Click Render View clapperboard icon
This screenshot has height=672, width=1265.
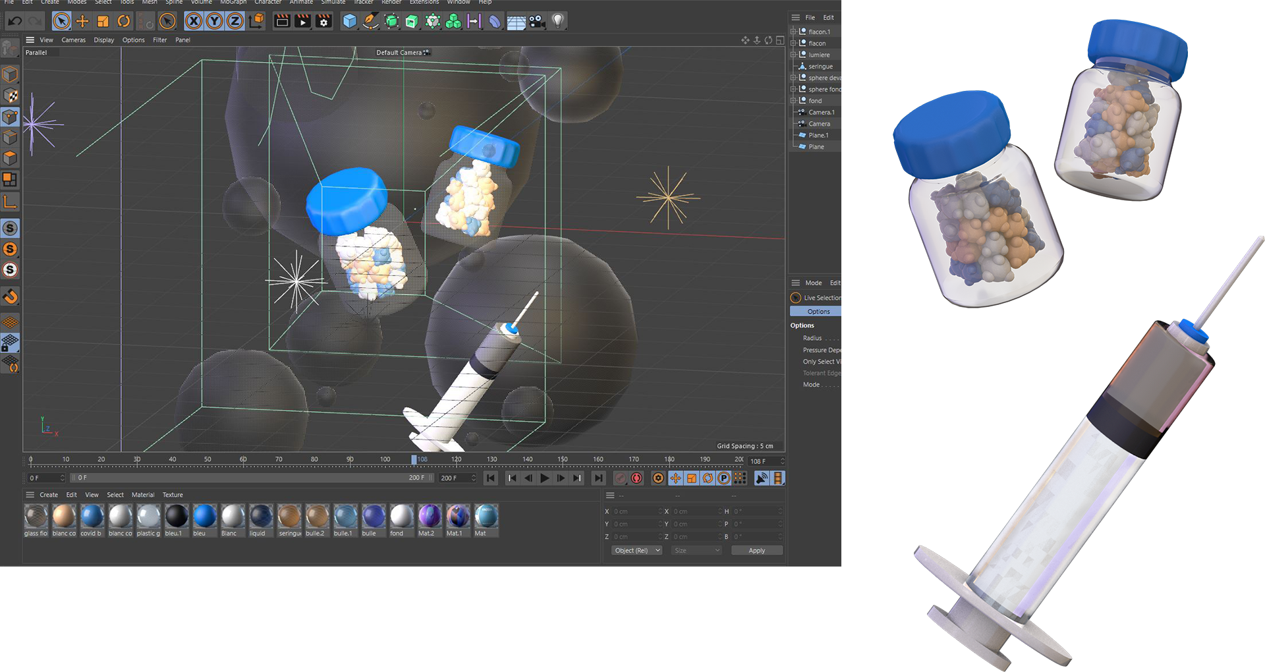(x=282, y=21)
